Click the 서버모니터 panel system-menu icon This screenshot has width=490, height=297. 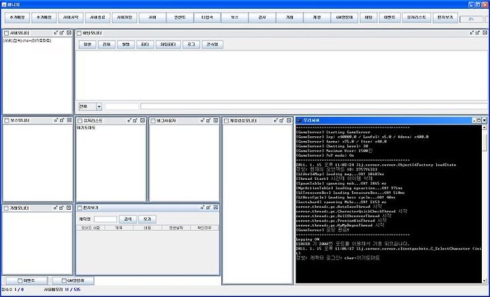click(6, 33)
